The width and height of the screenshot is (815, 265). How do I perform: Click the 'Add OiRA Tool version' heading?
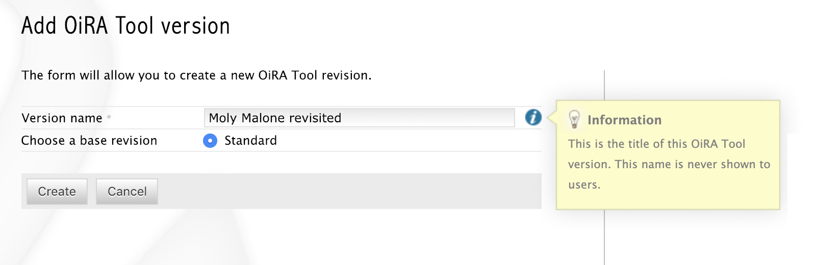[x=125, y=26]
